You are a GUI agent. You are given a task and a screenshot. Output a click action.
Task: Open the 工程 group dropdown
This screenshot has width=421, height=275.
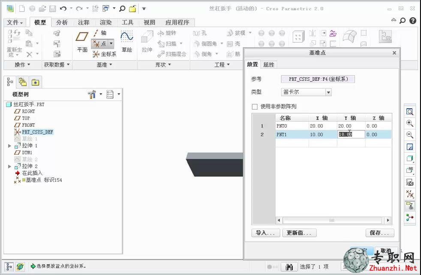tap(222, 64)
